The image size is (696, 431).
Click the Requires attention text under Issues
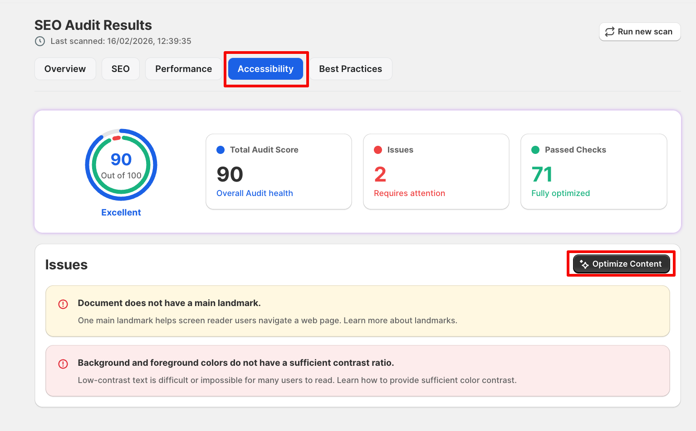pos(409,193)
